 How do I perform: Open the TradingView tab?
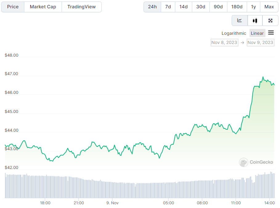coord(81,7)
